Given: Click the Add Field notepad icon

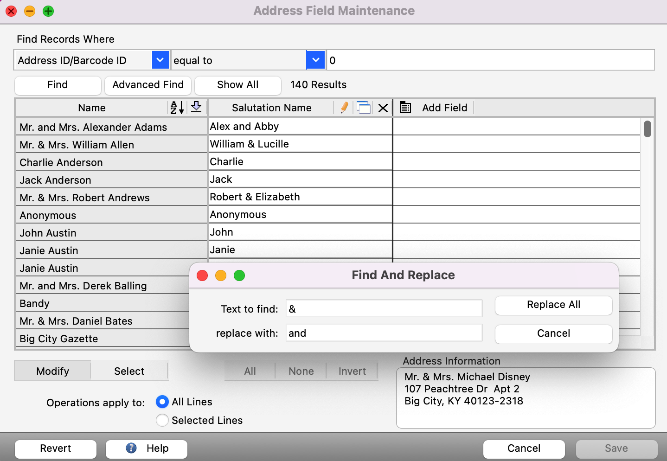Looking at the screenshot, I should 405,108.
